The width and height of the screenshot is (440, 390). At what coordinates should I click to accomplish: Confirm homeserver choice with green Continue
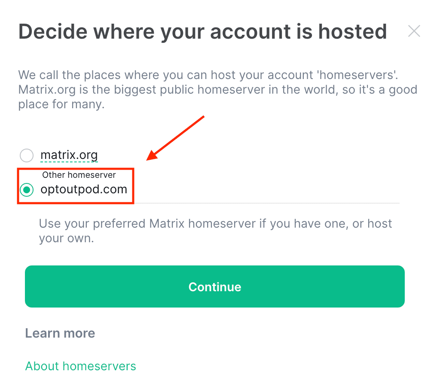point(215,286)
